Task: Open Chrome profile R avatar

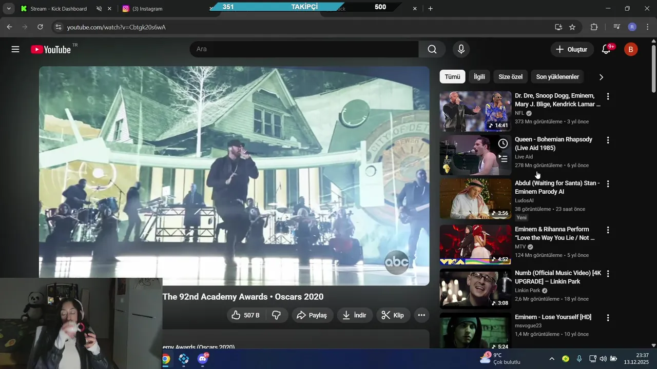Action: coord(632,27)
